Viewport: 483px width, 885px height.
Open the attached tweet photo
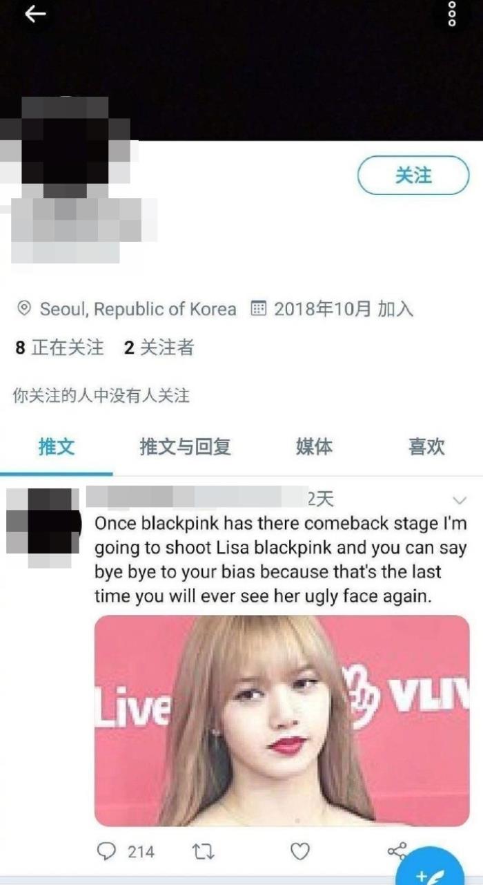282,721
